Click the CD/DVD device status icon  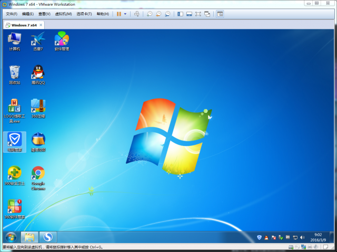[x=297, y=247]
